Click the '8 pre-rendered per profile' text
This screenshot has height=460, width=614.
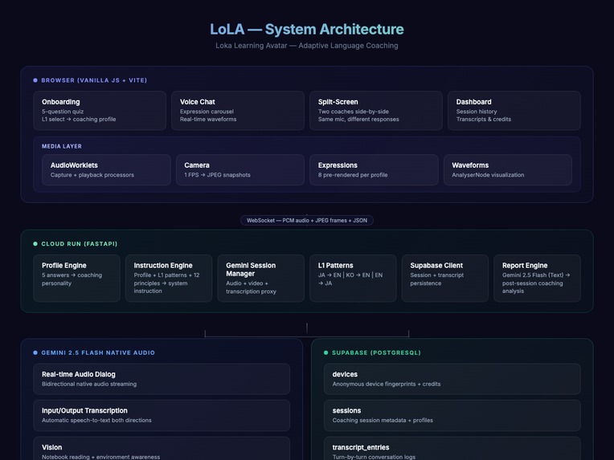pyautogui.click(x=353, y=175)
